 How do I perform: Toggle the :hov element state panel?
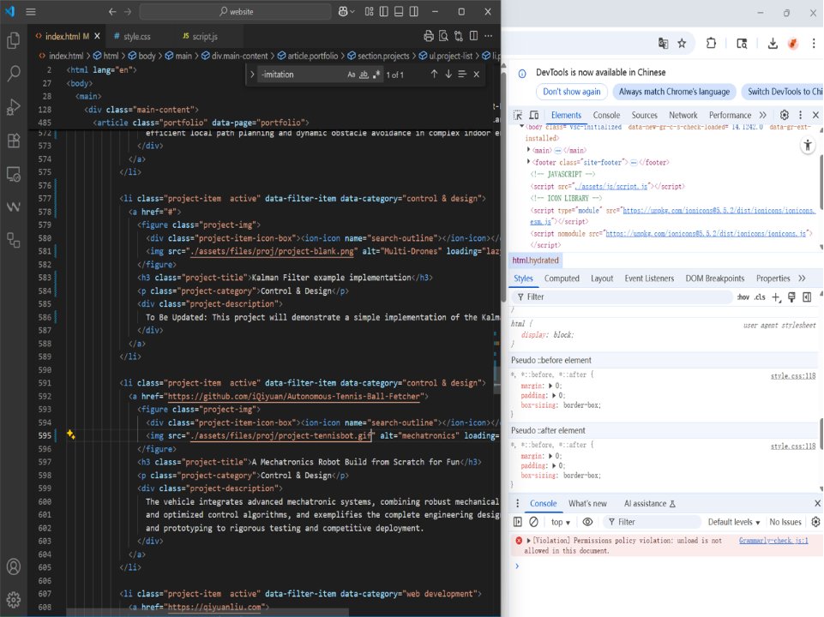pos(743,297)
